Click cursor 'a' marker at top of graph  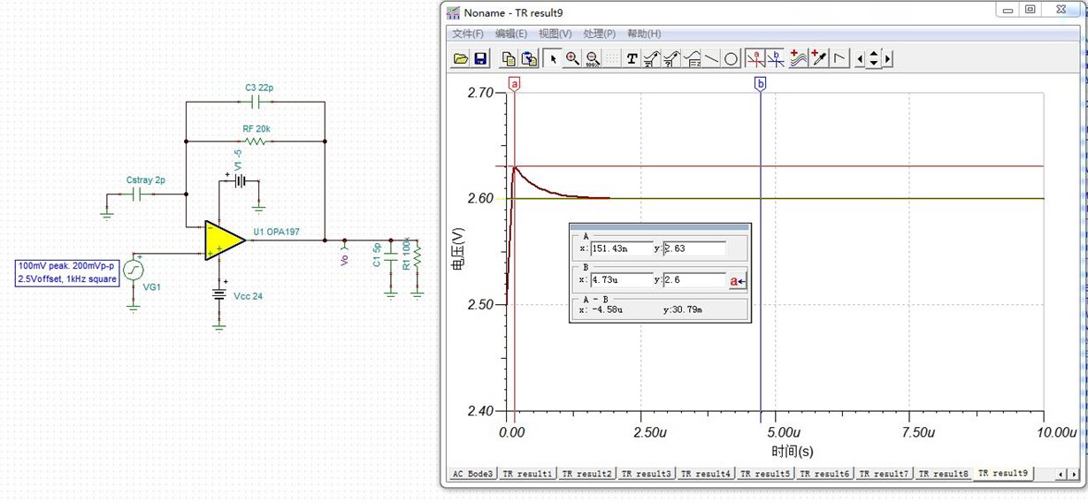pos(514,84)
